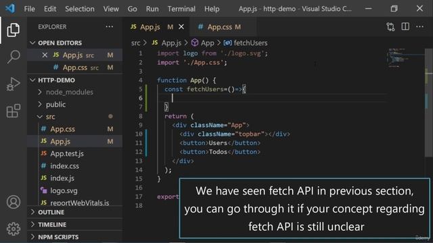Open the View menu
This screenshot has width=433, height=243.
pyautogui.click(x=111, y=9)
